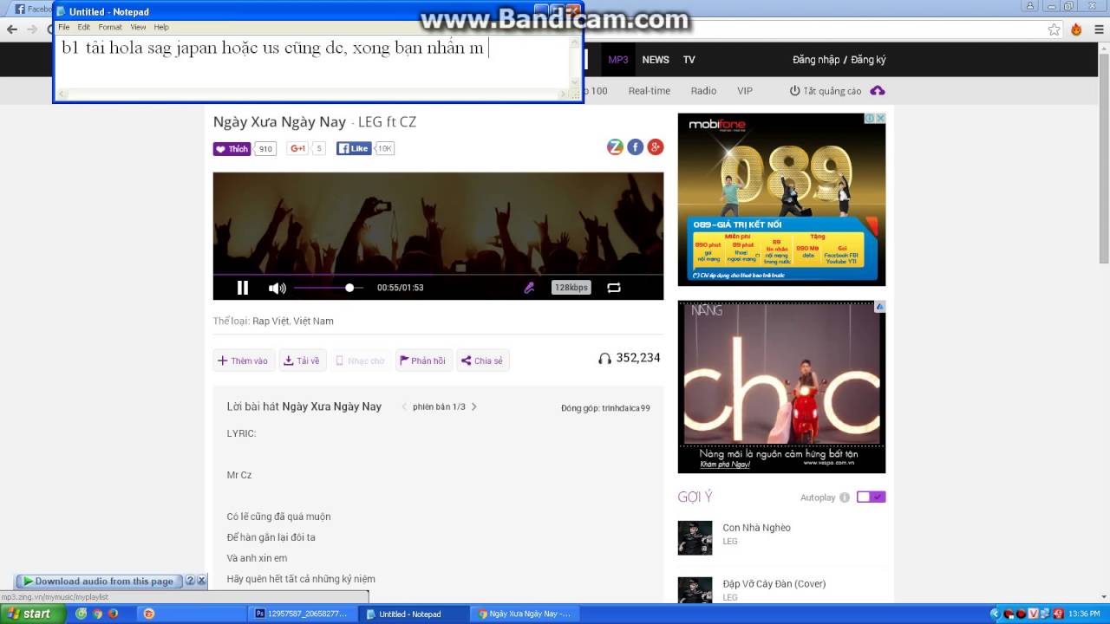Share the song via Facebook round icon
Image resolution: width=1110 pixels, height=624 pixels.
(636, 147)
